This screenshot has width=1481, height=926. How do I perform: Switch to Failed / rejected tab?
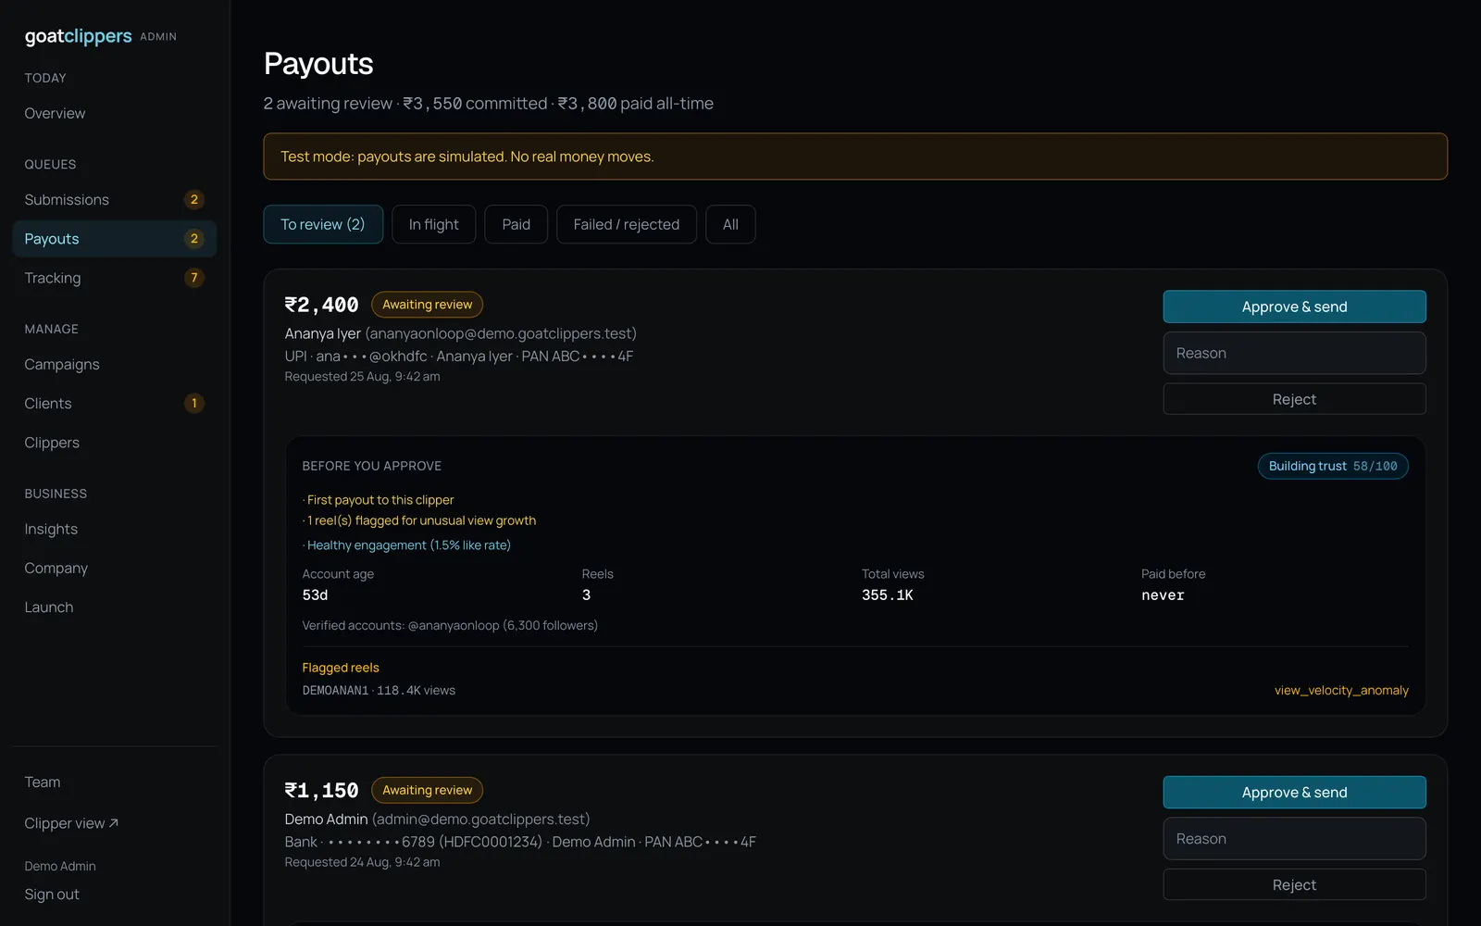(x=627, y=224)
